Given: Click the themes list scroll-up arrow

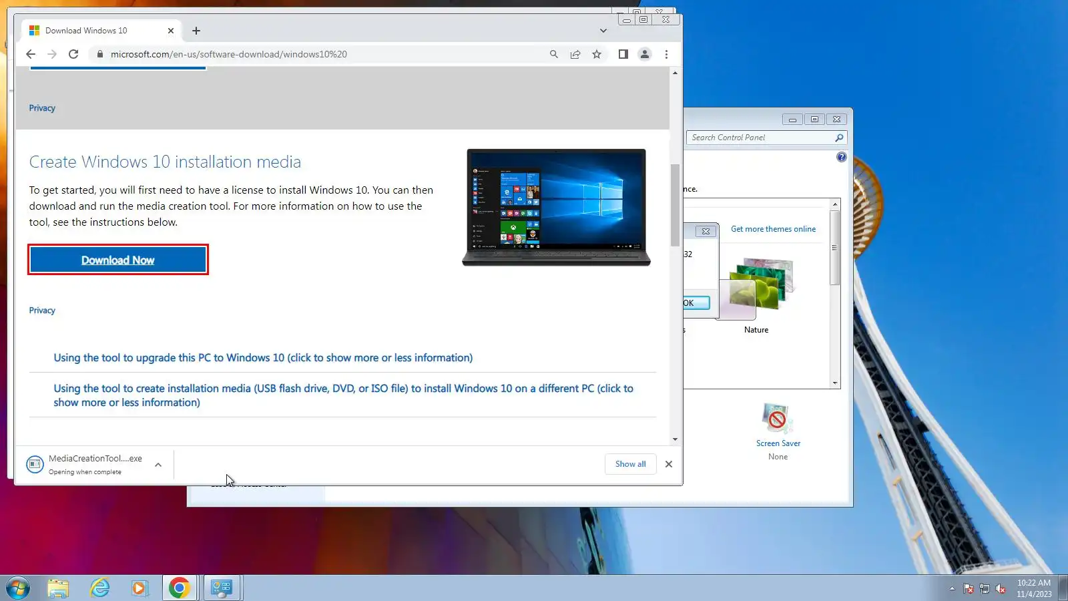Looking at the screenshot, I should 835,204.
